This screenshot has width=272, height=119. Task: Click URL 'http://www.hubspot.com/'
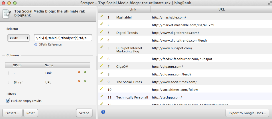click(x=172, y=48)
